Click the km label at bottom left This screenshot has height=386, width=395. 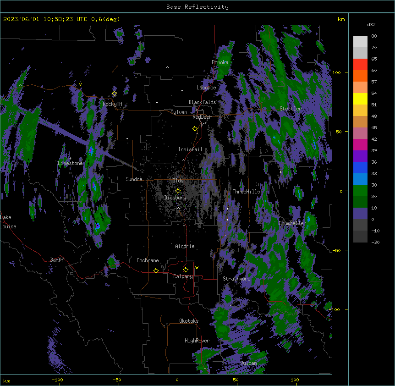pyautogui.click(x=7, y=381)
